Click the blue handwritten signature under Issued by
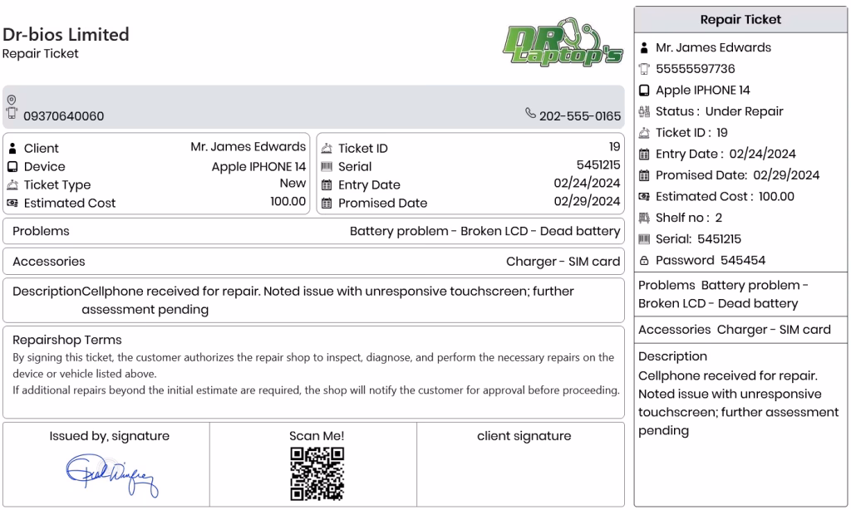Viewport: 851px width, 510px height. pos(112,475)
